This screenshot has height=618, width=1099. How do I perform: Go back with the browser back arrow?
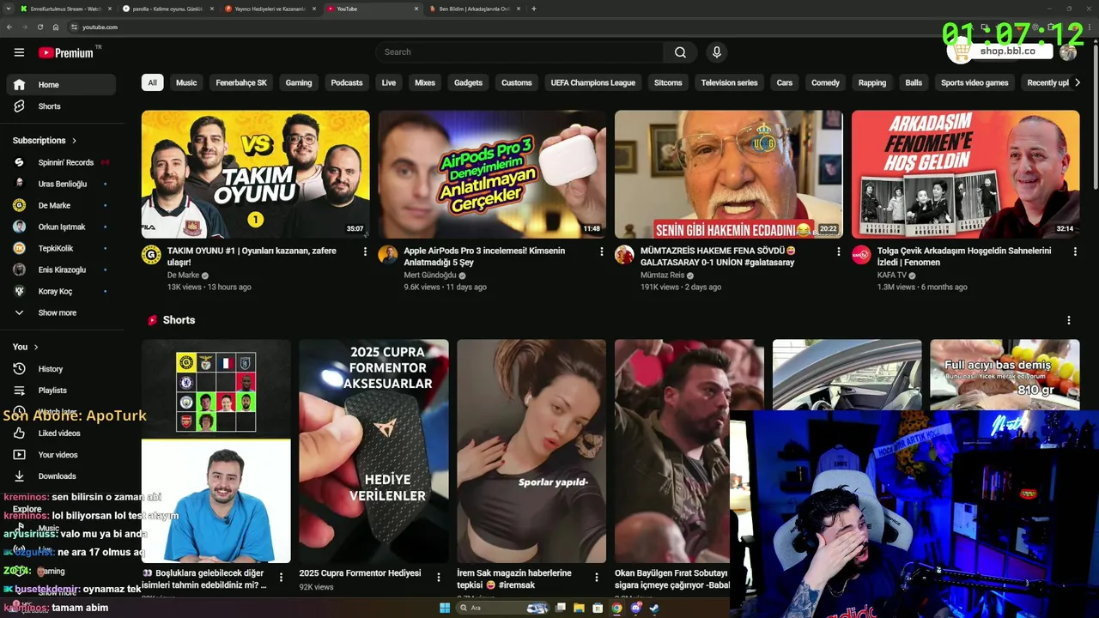[9, 27]
